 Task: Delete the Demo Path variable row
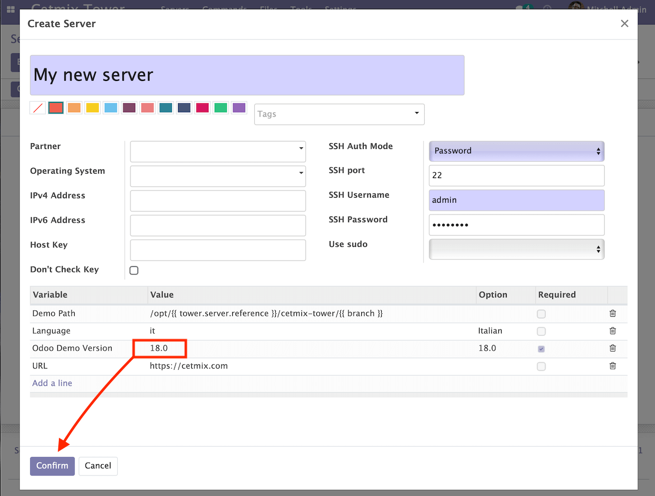(613, 313)
